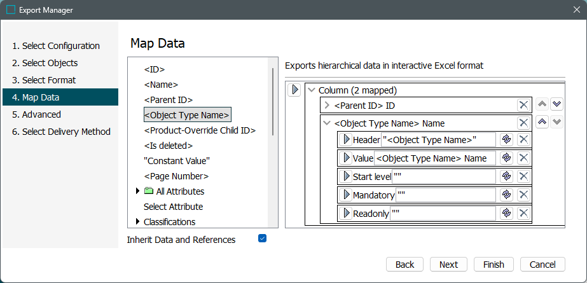587x283 pixels.
Task: Expand the Classifications tree node
Action: [138, 221]
